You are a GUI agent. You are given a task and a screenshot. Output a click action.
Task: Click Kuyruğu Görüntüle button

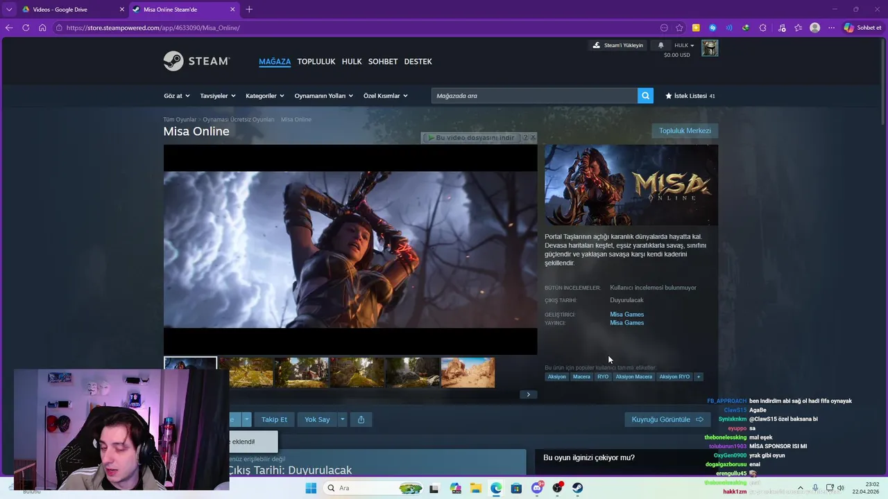667,419
